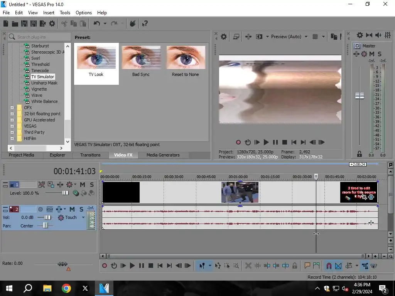Switch to the Project Media tab

tap(22, 155)
